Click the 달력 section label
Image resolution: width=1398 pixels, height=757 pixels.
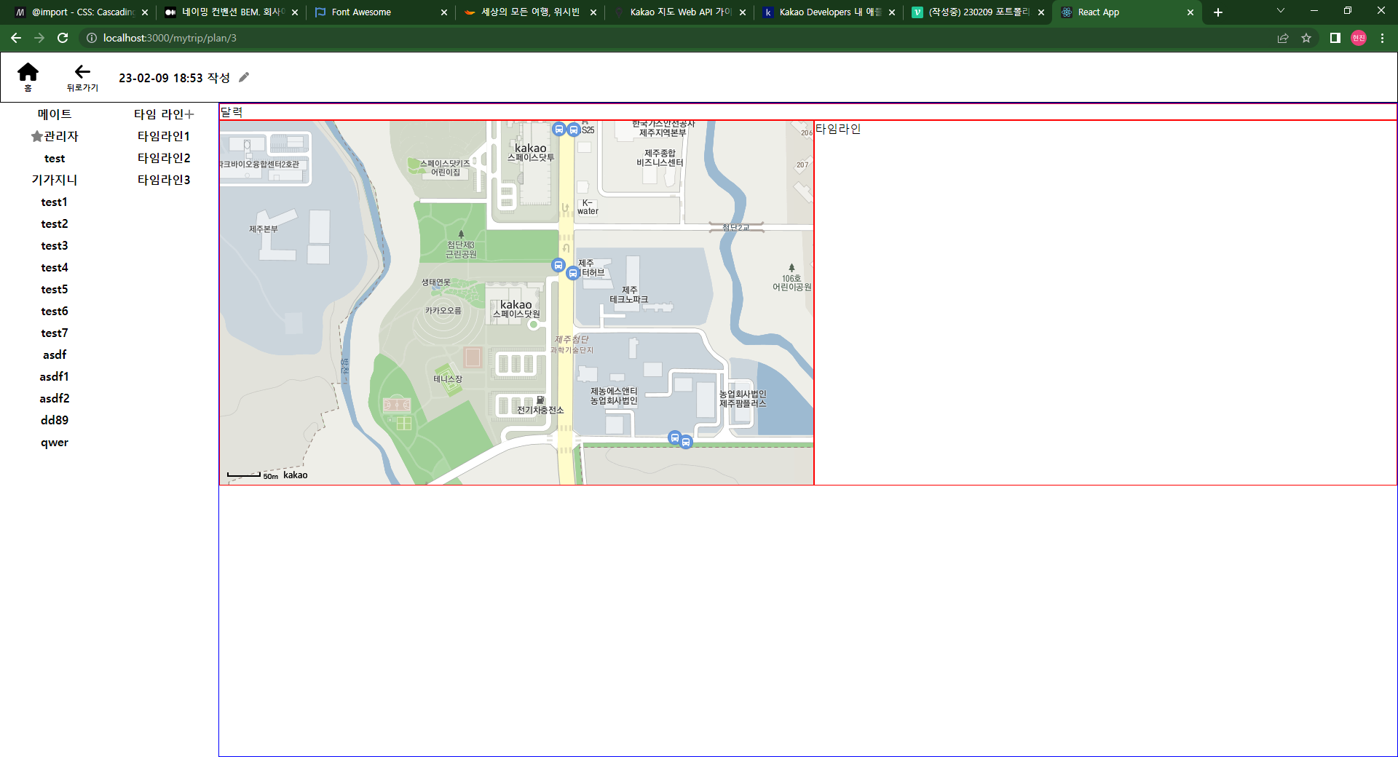232,112
